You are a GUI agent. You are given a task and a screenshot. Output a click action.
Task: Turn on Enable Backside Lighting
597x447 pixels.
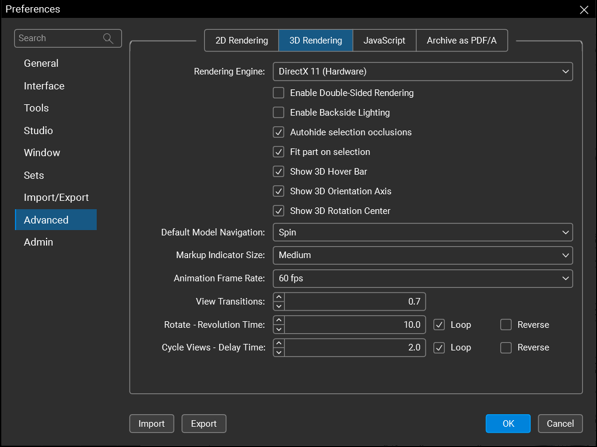click(x=279, y=113)
